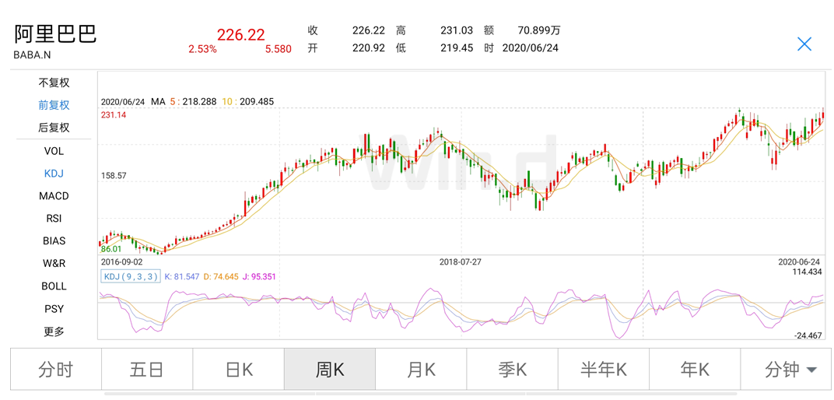Viewport: 834px width, 400px height.
Task: Click the 231.14 top price axis label
Action: click(113, 114)
